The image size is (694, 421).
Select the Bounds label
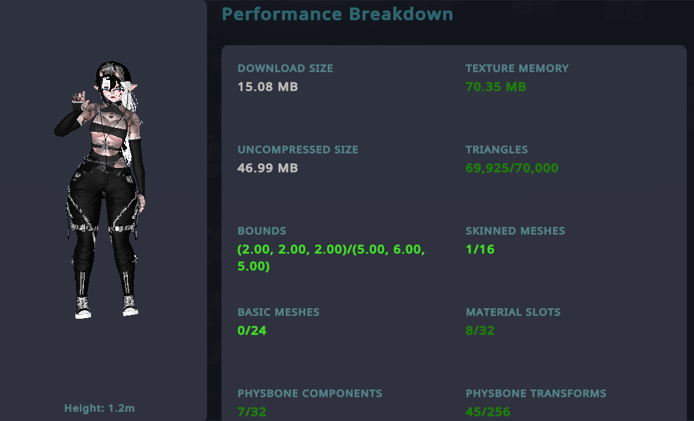[x=261, y=231]
